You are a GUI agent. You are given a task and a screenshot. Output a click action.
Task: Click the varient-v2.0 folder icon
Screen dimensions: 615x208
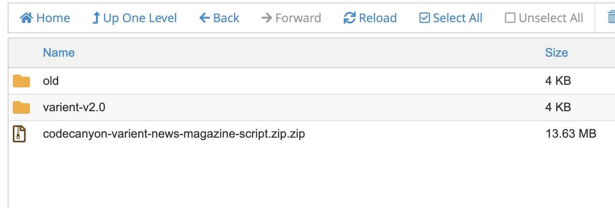[x=21, y=107]
